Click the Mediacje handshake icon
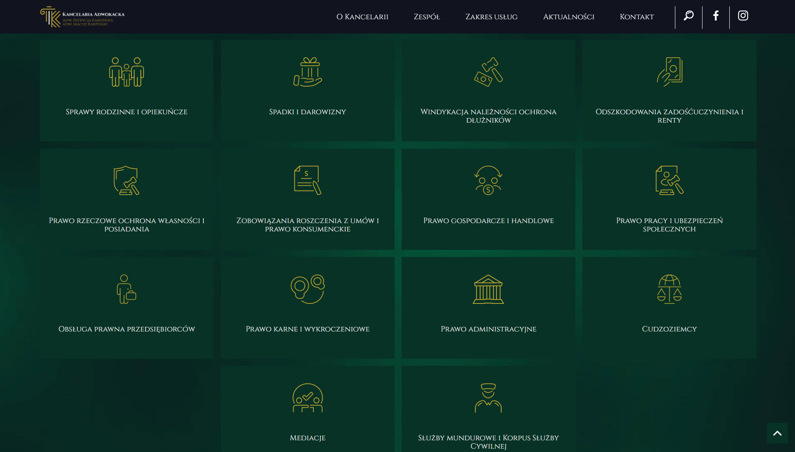Screen dimensions: 795x452 tap(308, 398)
